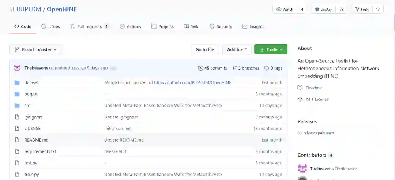Viewport: 395px width, 180px height.
Task: Open the output folder
Action: tap(31, 94)
